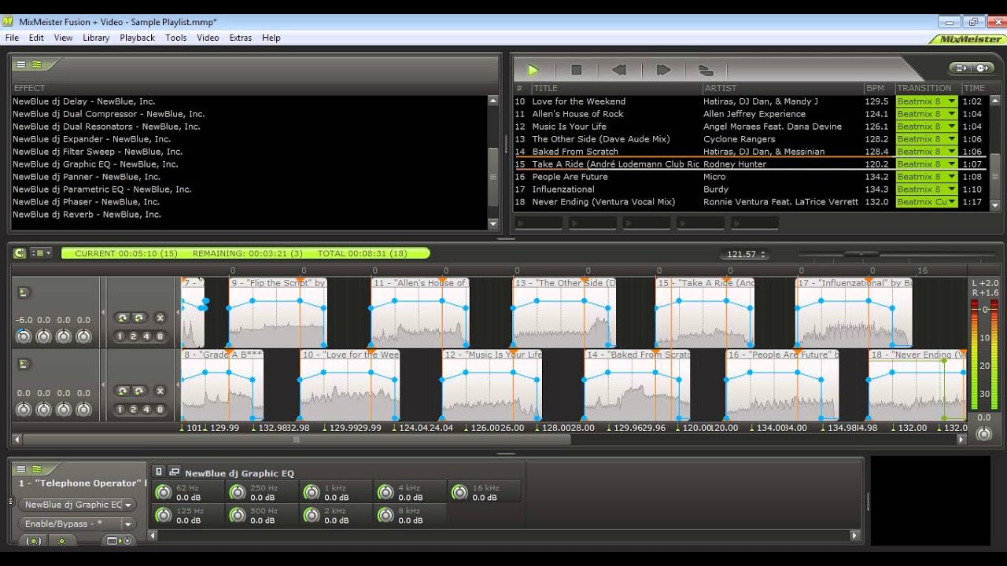Jump to the previous track with the rewind button
The height and width of the screenshot is (566, 1007).
[619, 70]
